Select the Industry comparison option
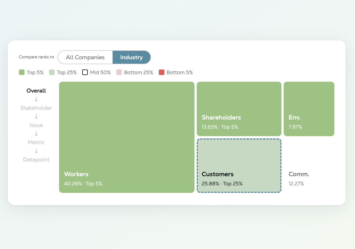355x249 pixels. pyautogui.click(x=132, y=58)
